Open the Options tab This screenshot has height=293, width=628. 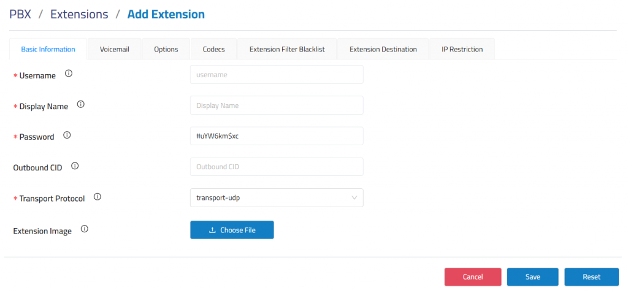coord(166,50)
